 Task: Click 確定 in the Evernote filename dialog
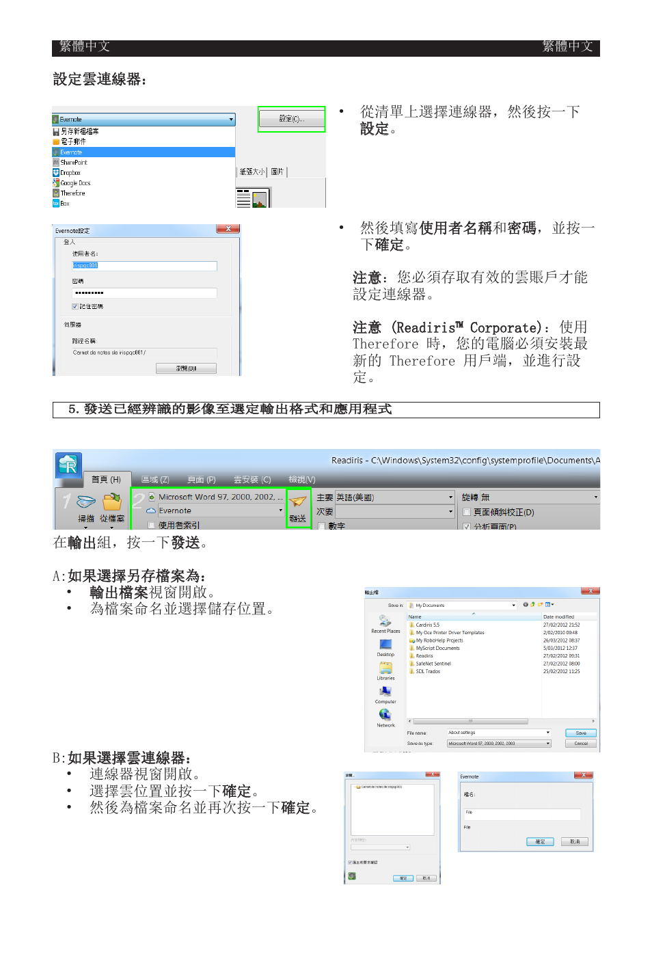[x=540, y=842]
